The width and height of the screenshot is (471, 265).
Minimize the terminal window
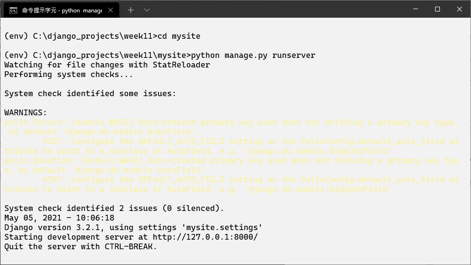[x=415, y=10]
